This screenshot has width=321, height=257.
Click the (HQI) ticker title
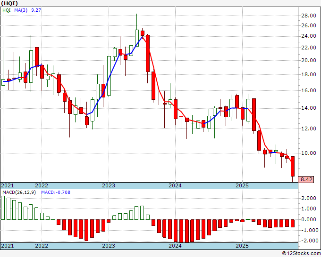10,4
